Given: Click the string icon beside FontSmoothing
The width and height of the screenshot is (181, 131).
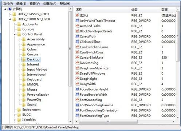Looking at the screenshot, I should pyautogui.click(x=77, y=100).
